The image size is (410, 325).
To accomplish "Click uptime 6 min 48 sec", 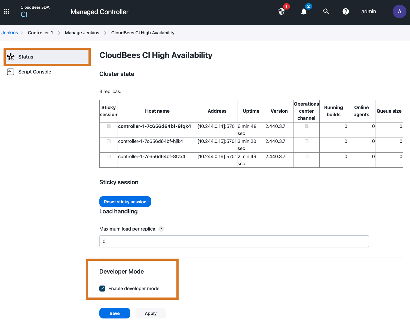I will tap(247, 130).
